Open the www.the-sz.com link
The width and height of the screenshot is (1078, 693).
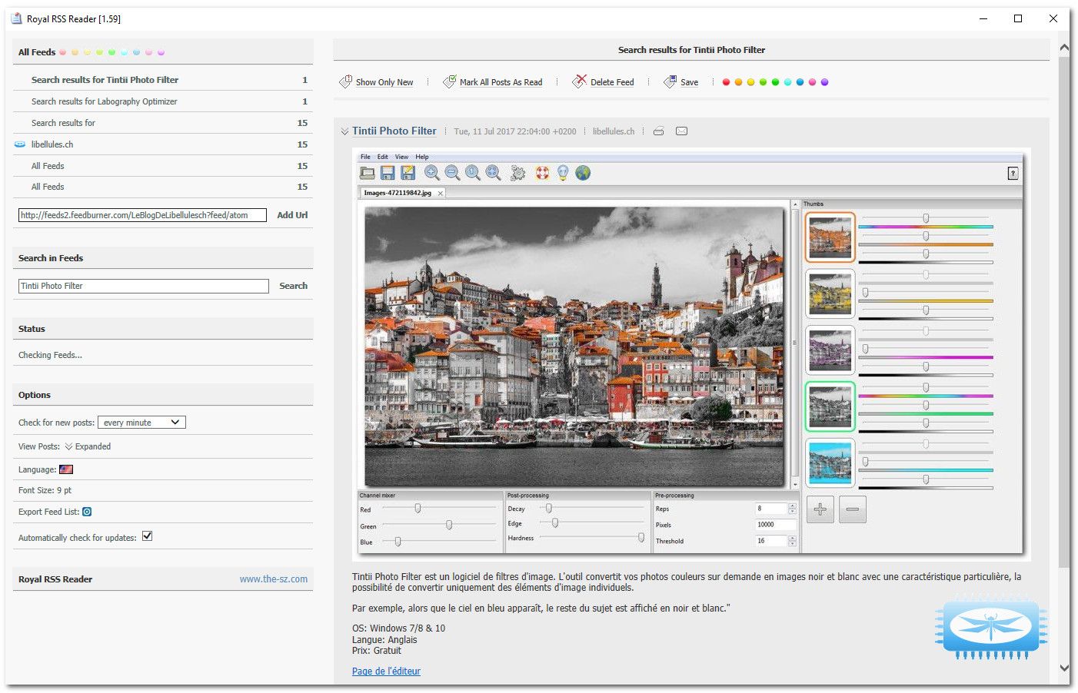pos(273,579)
